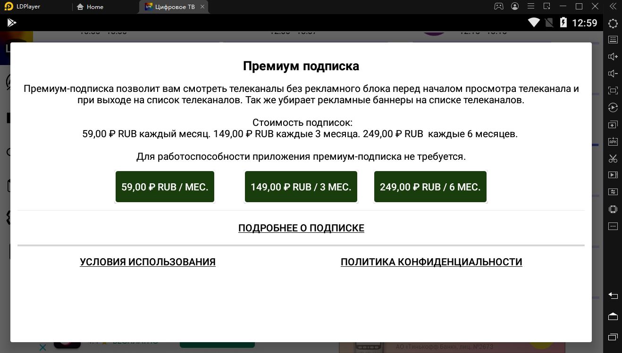
Task: Click the shake device icon
Action: click(x=613, y=209)
